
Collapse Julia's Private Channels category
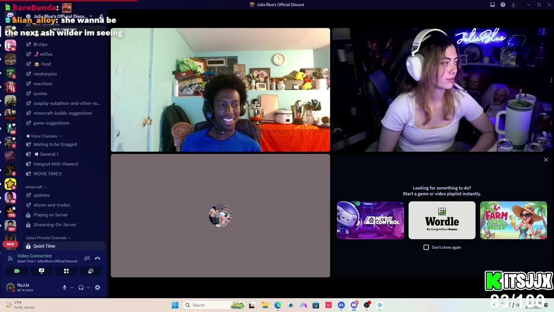pyautogui.click(x=48, y=238)
